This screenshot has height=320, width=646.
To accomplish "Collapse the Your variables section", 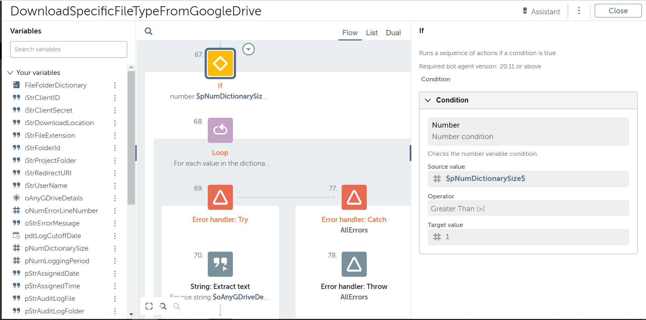I will click(x=10, y=73).
